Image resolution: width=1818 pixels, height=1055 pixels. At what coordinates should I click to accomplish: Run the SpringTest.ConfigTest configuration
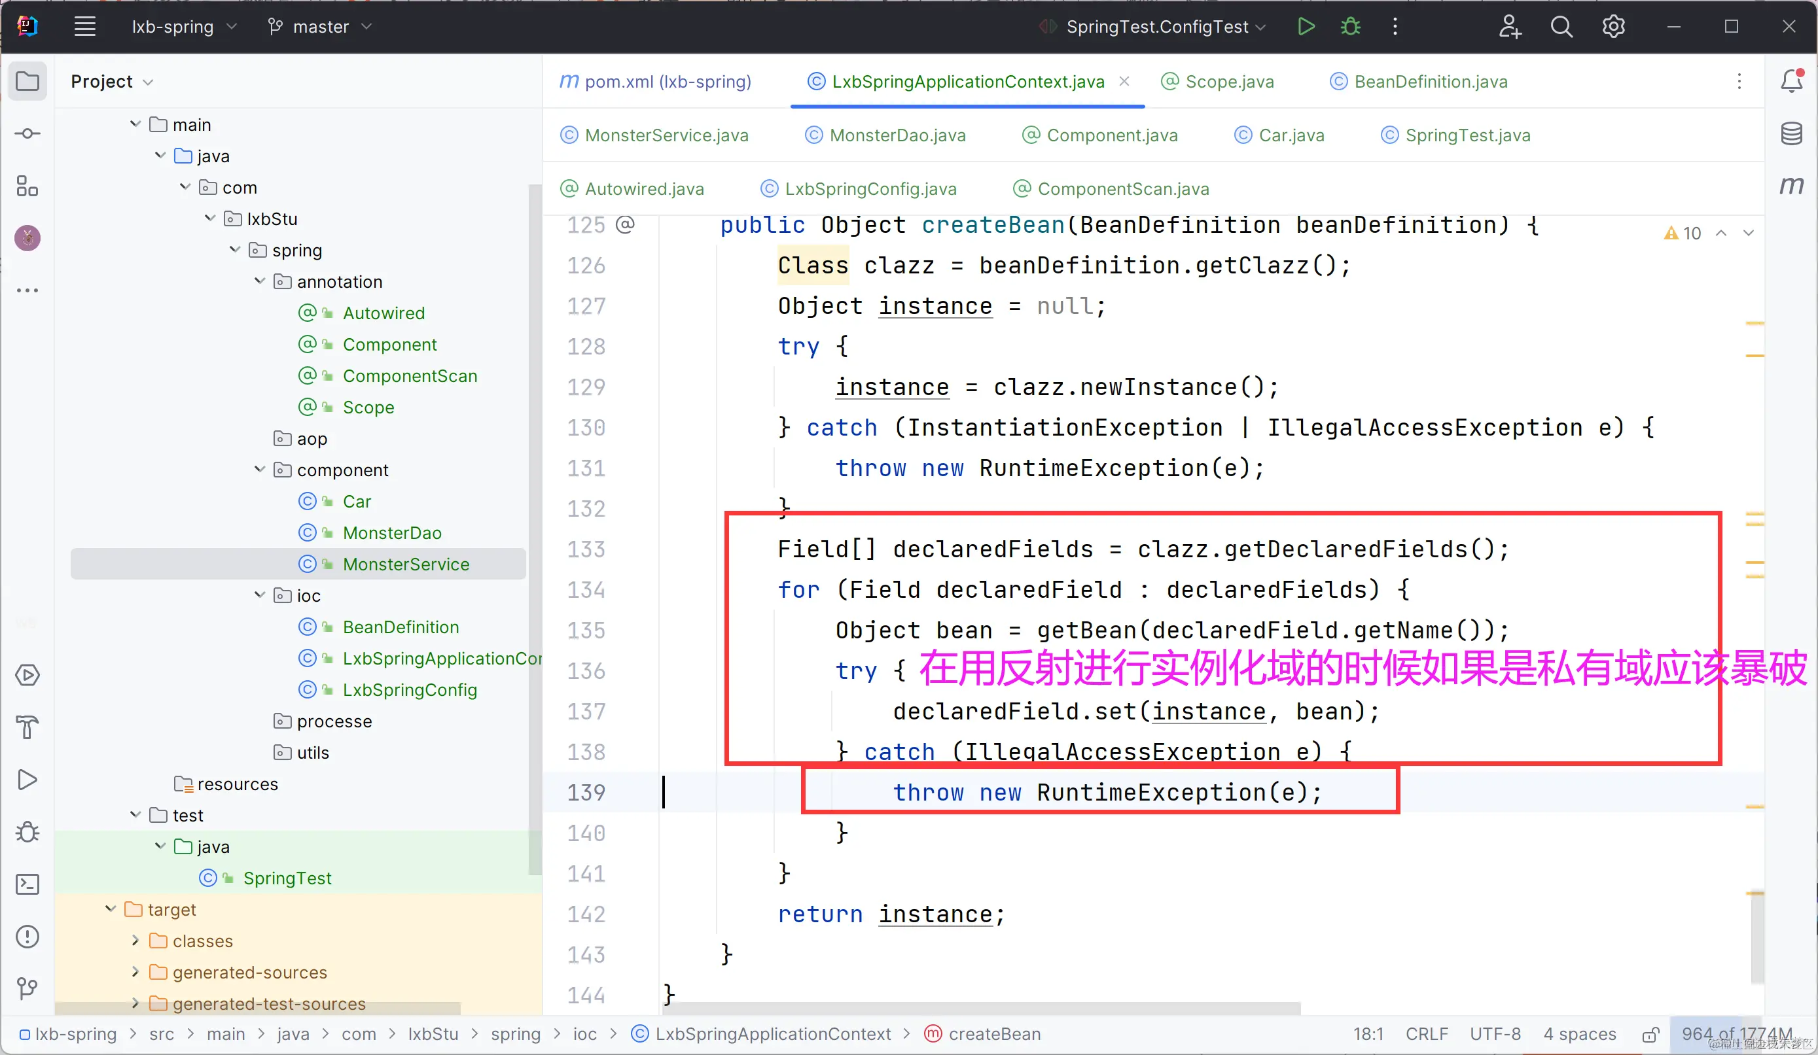(1306, 27)
